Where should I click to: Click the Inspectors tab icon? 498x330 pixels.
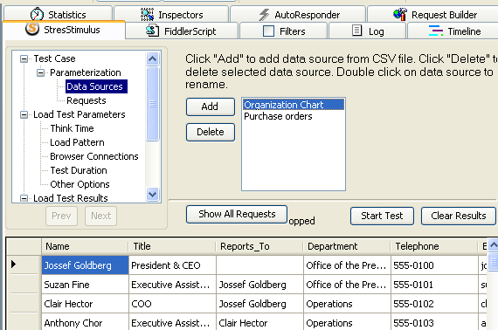pos(147,14)
